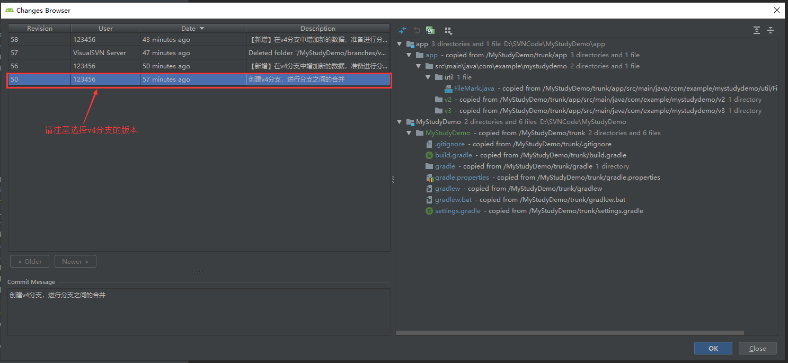Click the '创建v4分支' description cell in revision 50

tap(318, 79)
